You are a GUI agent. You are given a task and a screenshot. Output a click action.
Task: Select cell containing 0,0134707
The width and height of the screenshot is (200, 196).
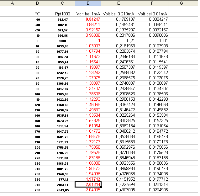tap(152, 89)
